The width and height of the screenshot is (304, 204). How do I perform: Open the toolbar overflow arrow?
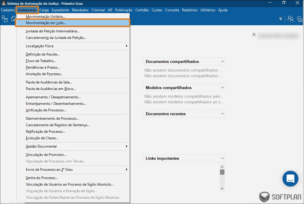coord(281,19)
